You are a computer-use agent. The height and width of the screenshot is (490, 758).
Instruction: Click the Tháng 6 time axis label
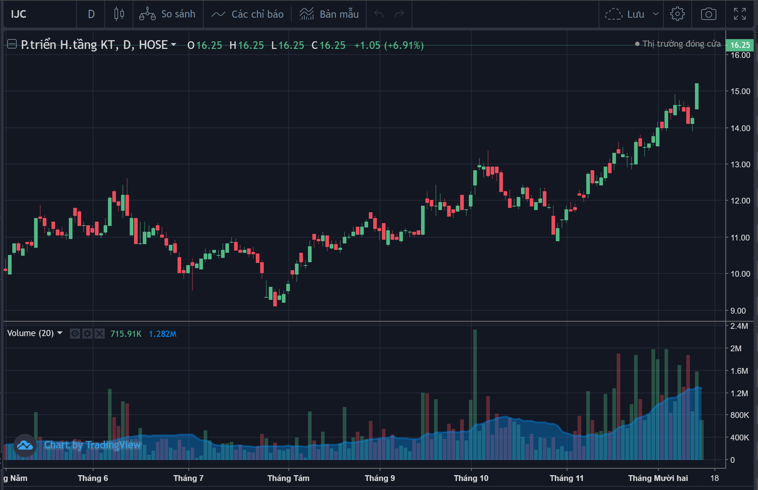click(93, 478)
